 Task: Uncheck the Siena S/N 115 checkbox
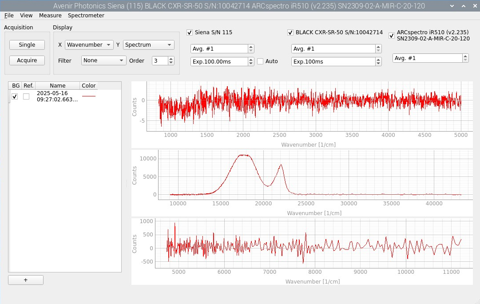(190, 32)
